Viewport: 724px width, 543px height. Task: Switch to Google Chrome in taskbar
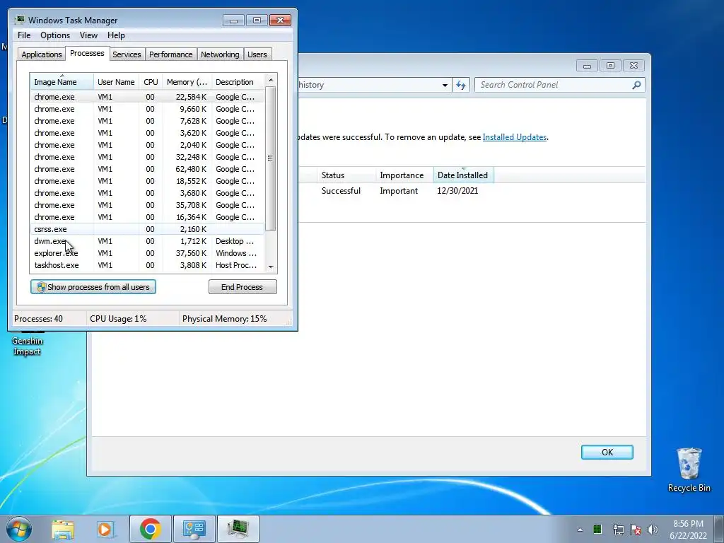(x=150, y=529)
